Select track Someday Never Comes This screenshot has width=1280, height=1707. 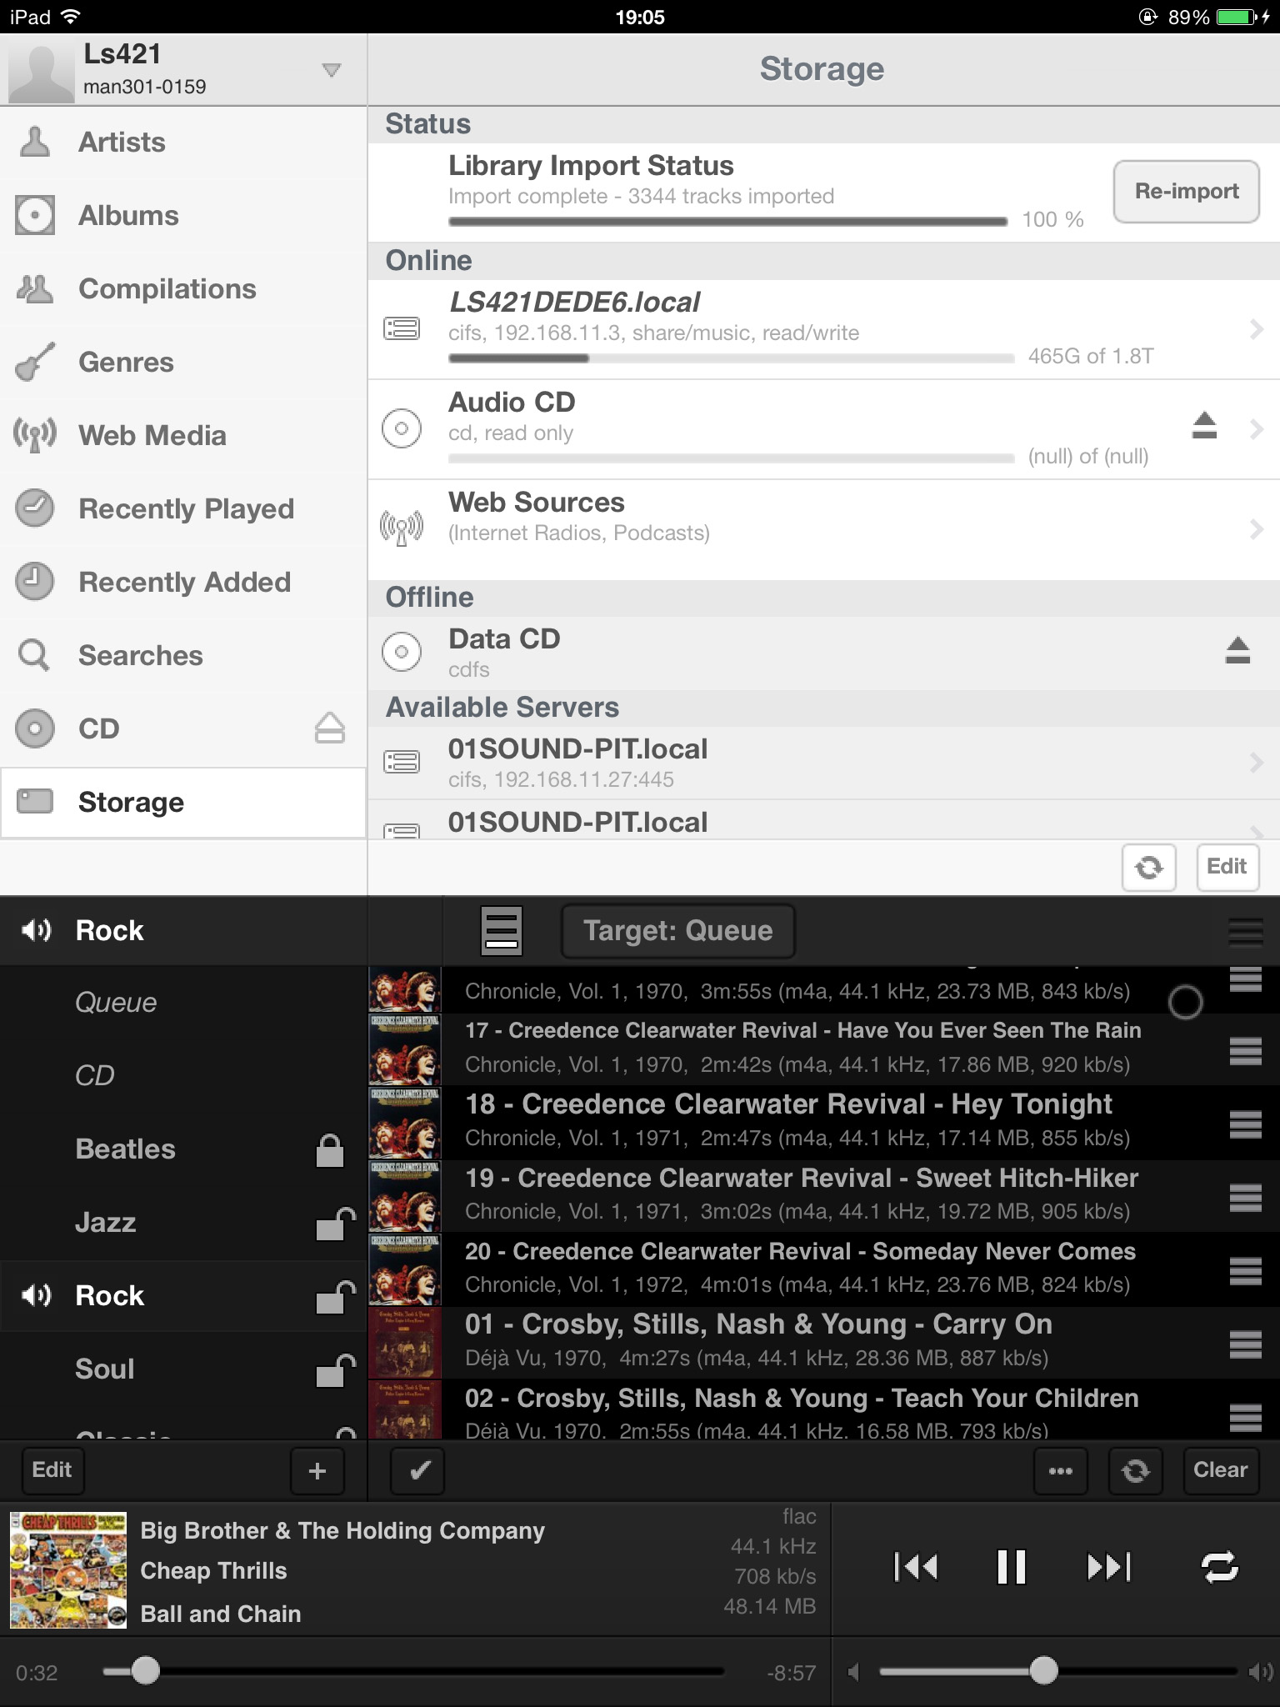pyautogui.click(x=823, y=1269)
